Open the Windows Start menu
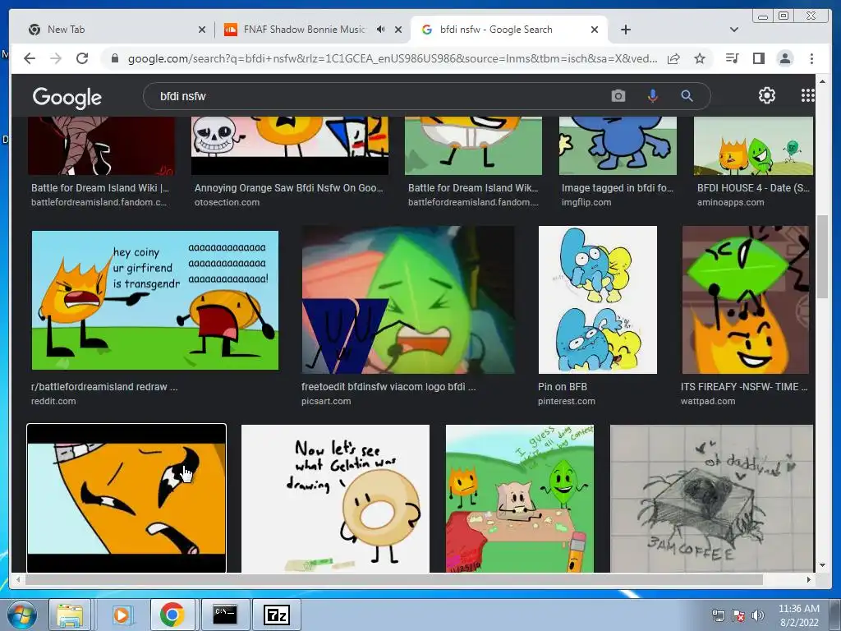This screenshot has height=631, width=841. coord(21,615)
